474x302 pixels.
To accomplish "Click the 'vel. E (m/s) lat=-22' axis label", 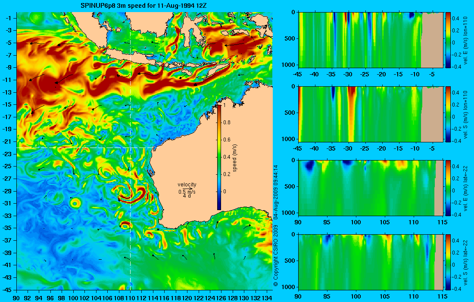I will pos(466,188).
